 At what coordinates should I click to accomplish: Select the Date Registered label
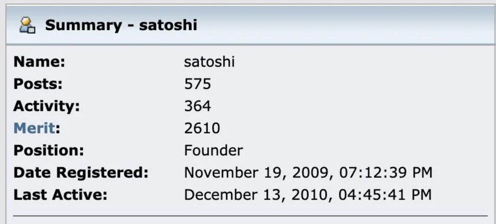click(81, 173)
